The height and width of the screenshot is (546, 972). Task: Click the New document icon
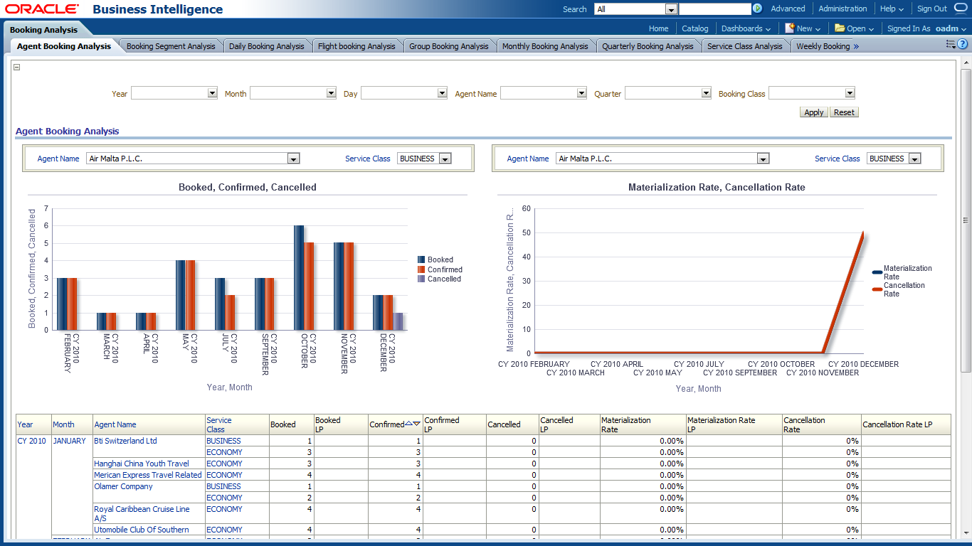789,28
